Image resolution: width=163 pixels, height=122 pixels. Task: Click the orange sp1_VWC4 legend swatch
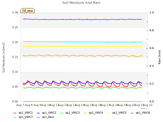(x=85, y=113)
